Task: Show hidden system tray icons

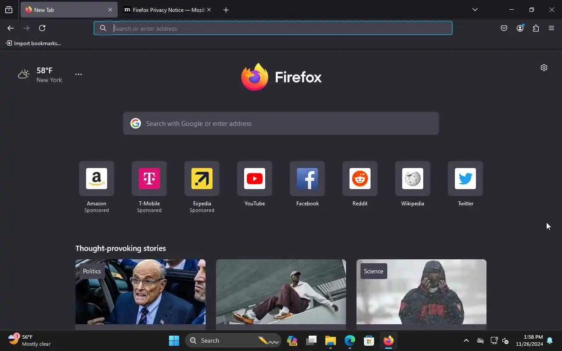Action: coord(466,340)
